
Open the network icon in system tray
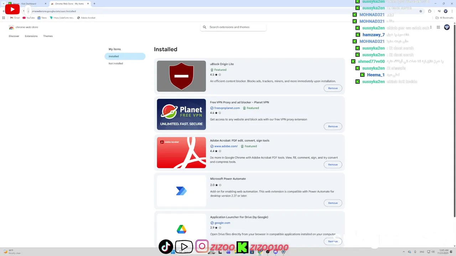point(428,252)
